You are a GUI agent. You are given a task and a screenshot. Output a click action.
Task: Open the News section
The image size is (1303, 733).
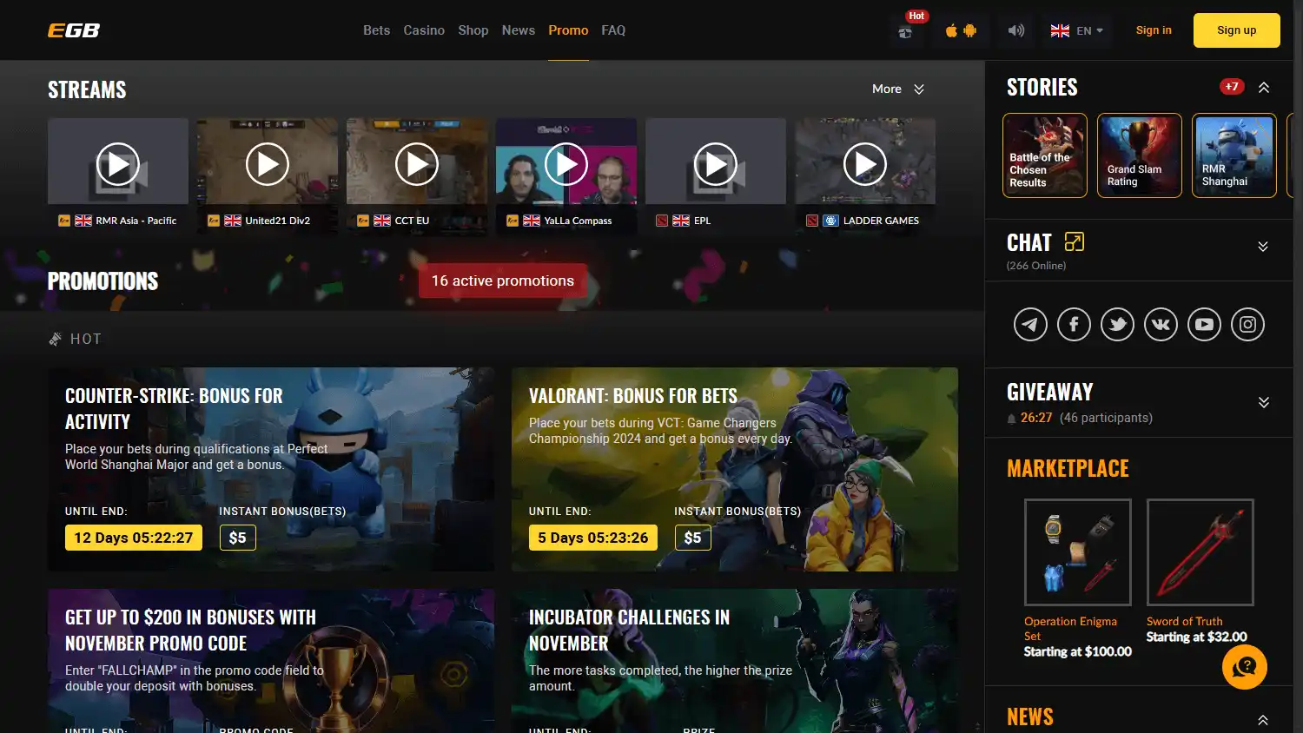[x=519, y=30]
